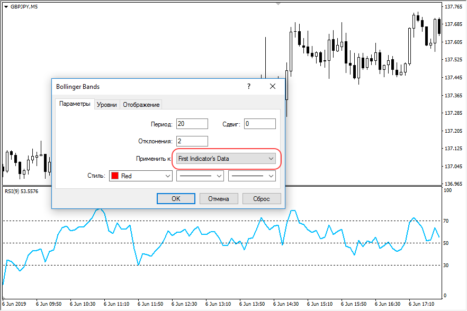
Task: Open the Red color style dropdown arrow
Action: [167, 176]
